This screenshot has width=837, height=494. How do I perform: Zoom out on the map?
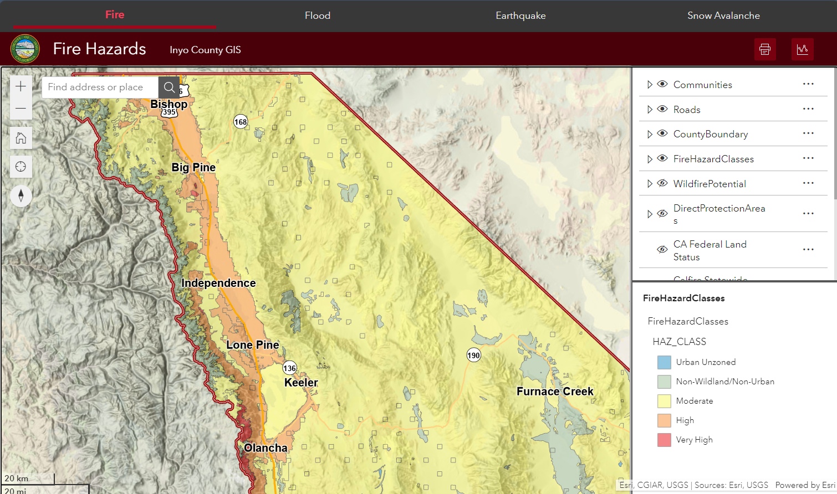pos(21,109)
